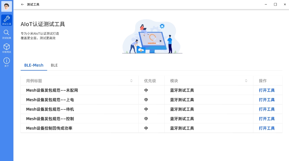Open tool for Mesh设备发包规范——待机
Screen dimensions: 289x161
coord(267,109)
